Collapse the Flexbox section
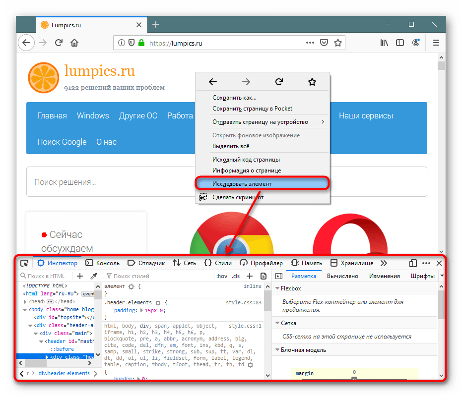 [x=277, y=288]
